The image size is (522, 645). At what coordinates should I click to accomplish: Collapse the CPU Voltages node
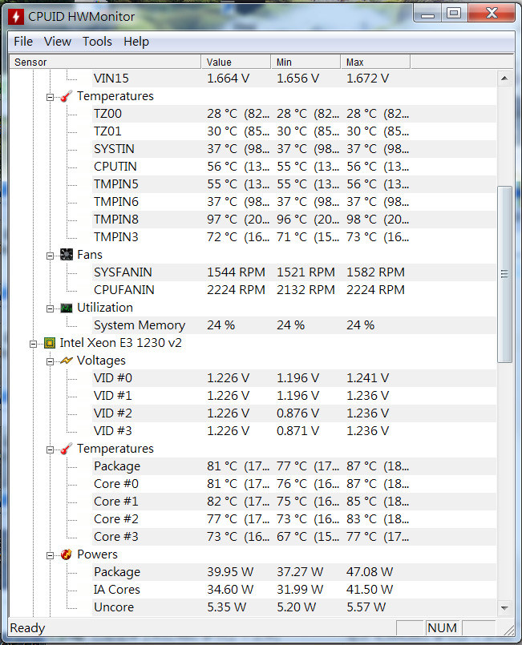pos(50,361)
